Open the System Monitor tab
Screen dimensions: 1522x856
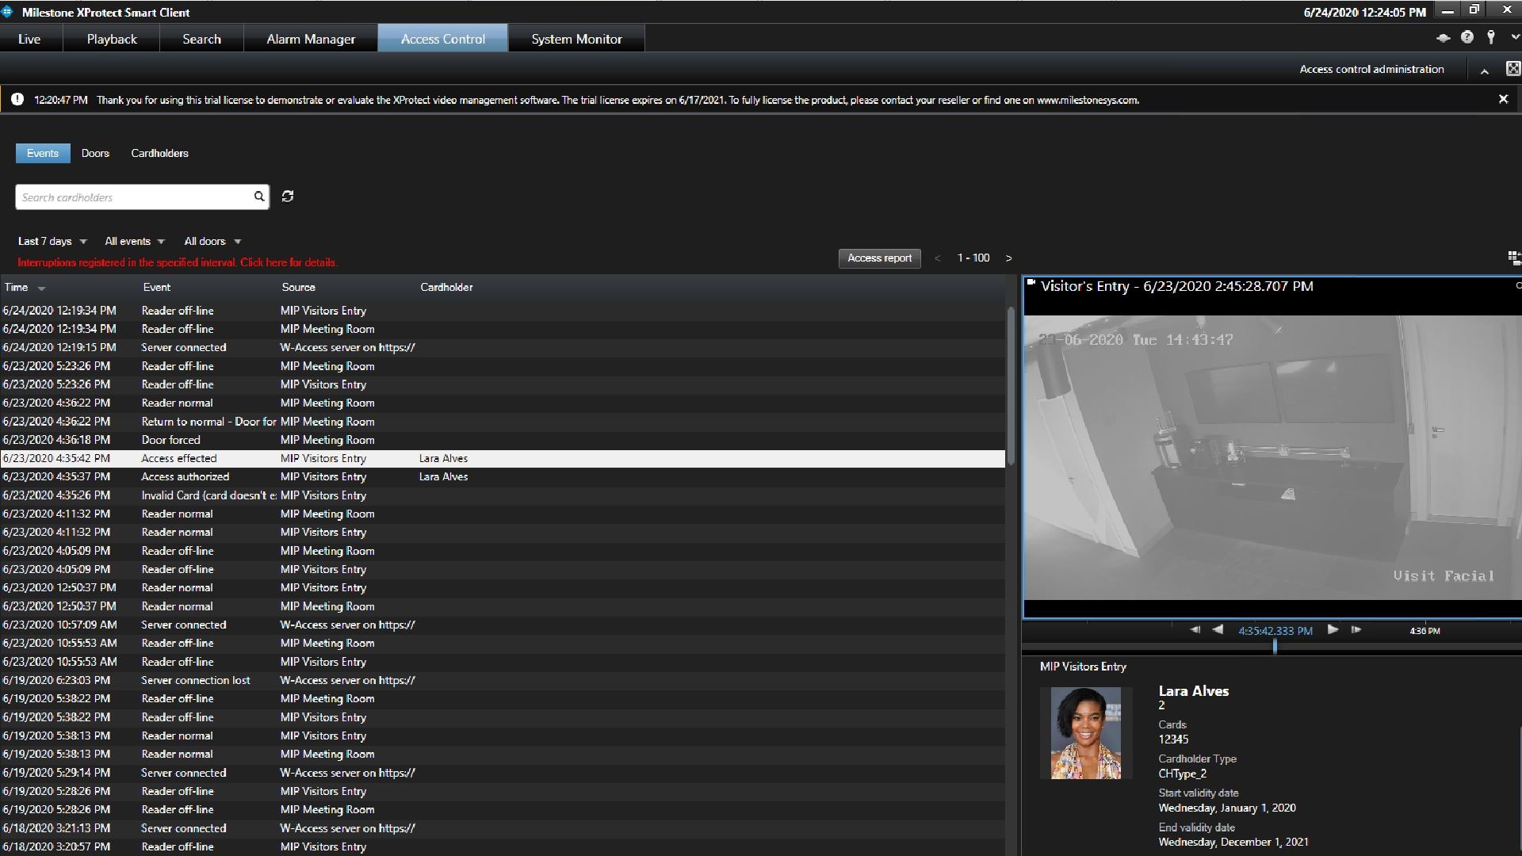pos(576,39)
